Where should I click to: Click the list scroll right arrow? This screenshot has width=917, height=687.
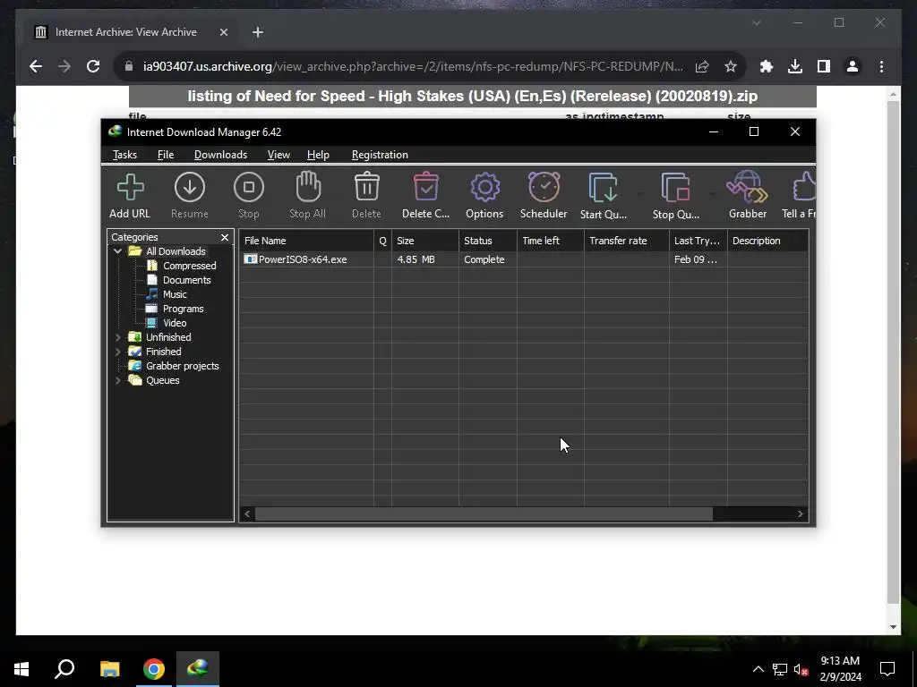click(x=800, y=514)
